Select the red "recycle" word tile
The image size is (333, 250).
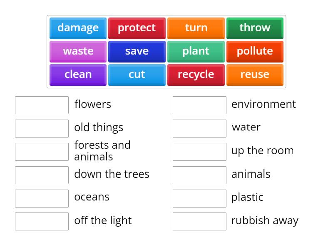pyautogui.click(x=196, y=75)
